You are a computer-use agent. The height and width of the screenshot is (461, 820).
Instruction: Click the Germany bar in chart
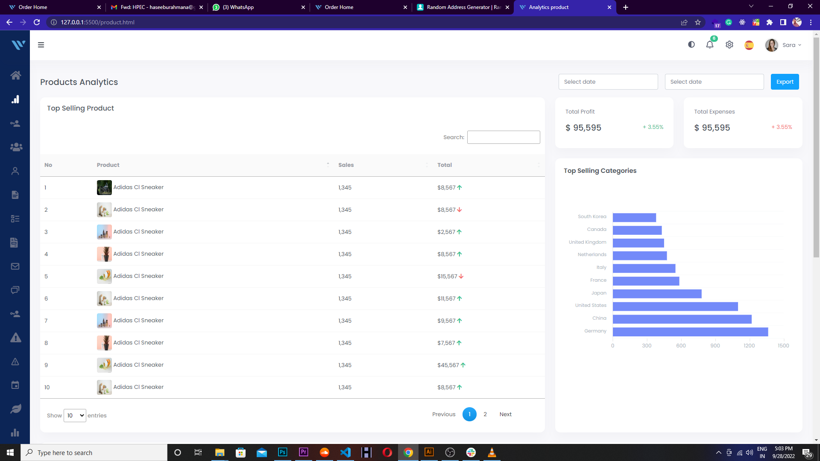point(690,332)
